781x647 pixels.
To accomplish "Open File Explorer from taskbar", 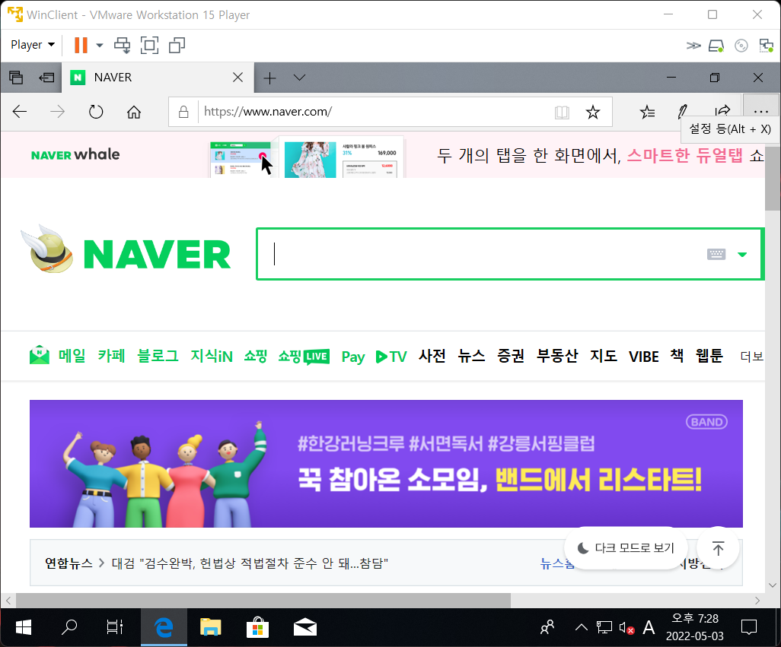I will click(x=210, y=627).
